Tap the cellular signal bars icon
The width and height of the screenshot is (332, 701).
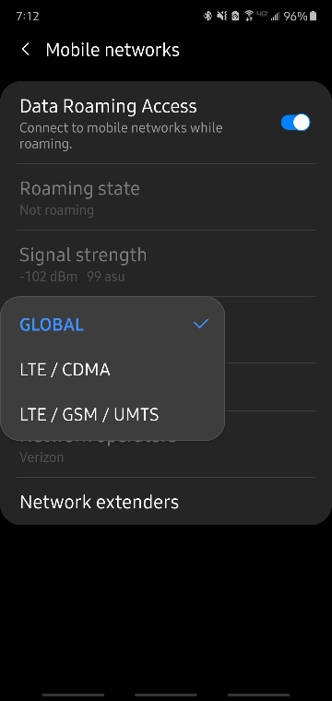(275, 17)
